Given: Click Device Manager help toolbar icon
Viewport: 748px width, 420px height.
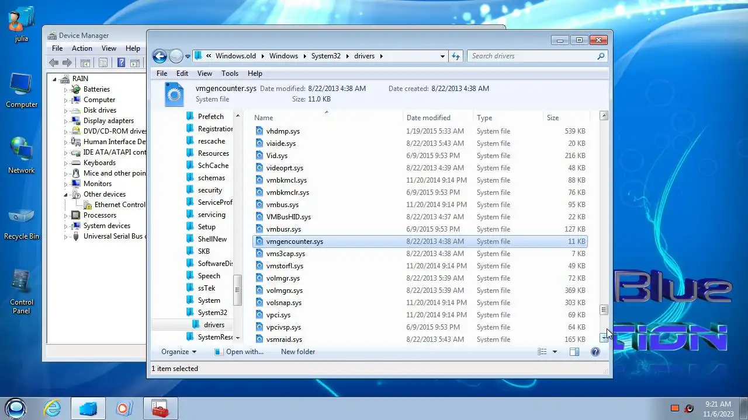Looking at the screenshot, I should (x=121, y=63).
